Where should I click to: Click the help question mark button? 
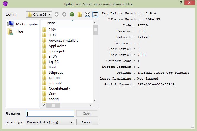point(181,3)
